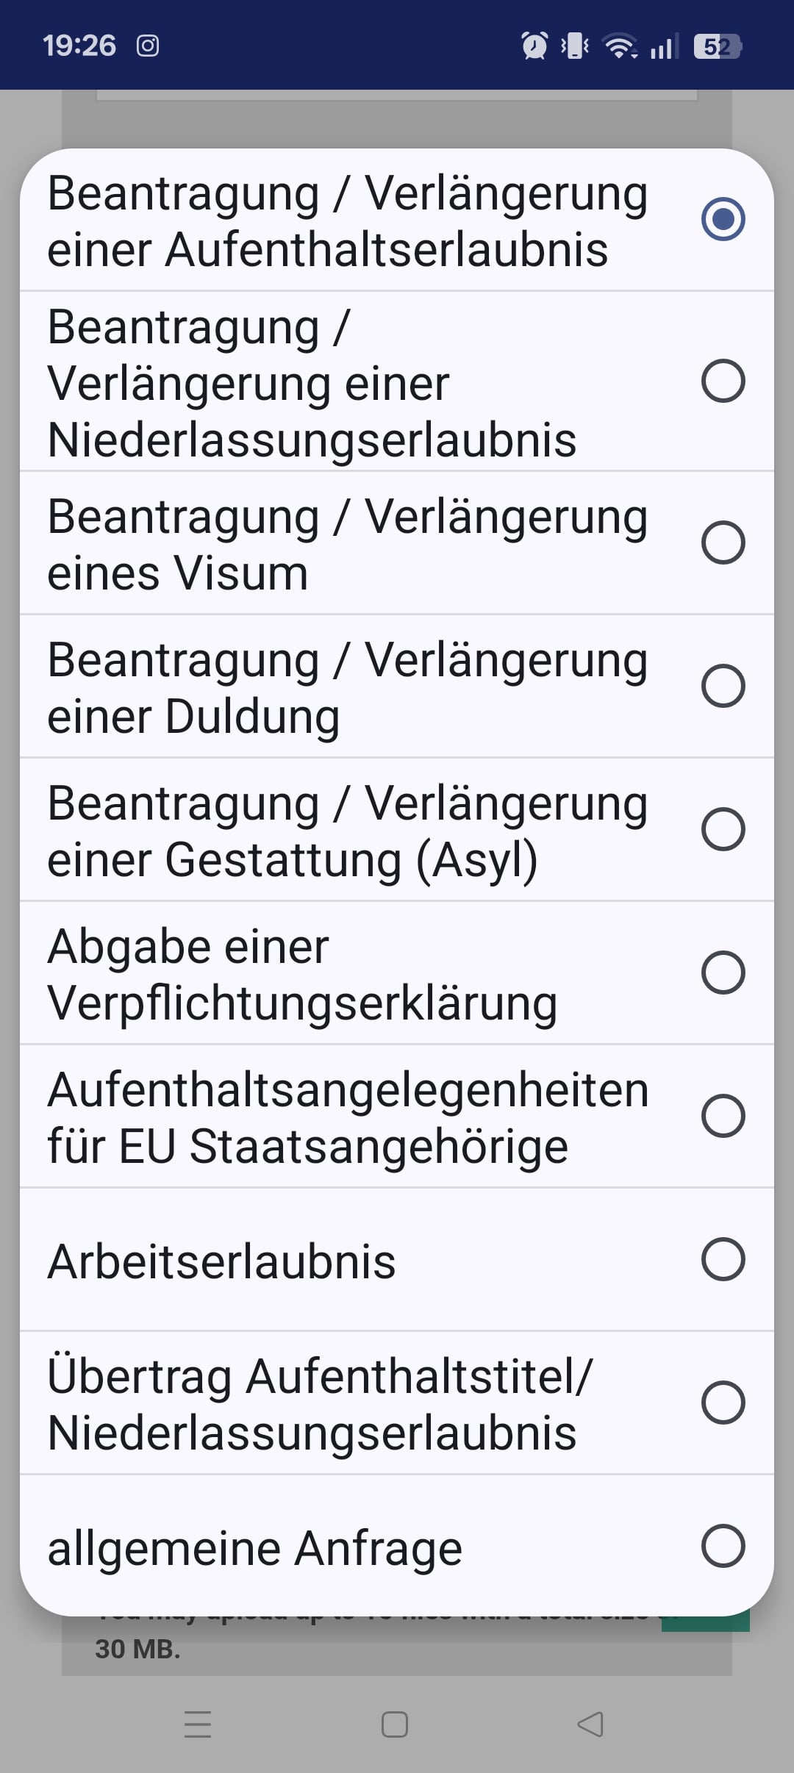
Task: Tap the Android back arrow icon
Action: click(590, 1724)
